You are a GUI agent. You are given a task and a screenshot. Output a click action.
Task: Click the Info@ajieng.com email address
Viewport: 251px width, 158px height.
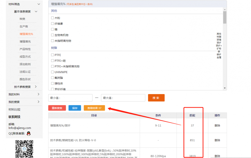[x=20, y=128]
